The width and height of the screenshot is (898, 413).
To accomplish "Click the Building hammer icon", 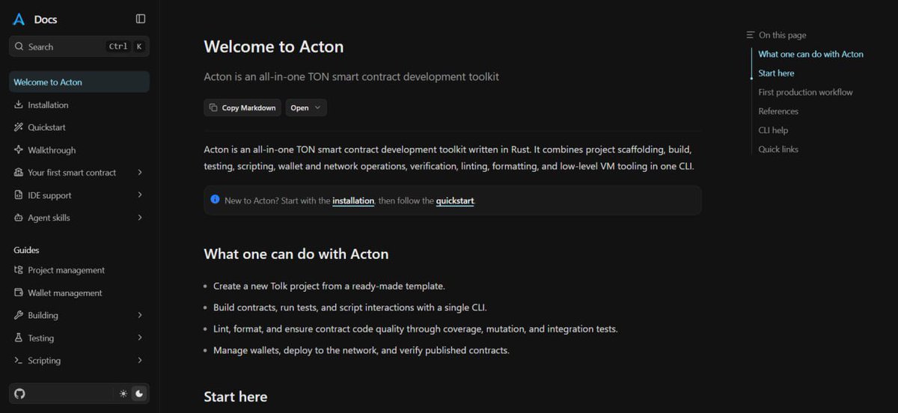I will pyautogui.click(x=19, y=315).
